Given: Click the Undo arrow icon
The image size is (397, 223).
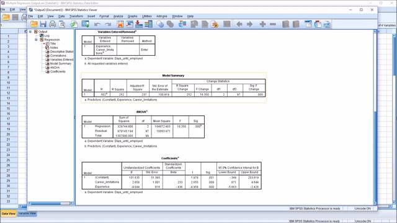Looking at the screenshot, I should [97, 24].
